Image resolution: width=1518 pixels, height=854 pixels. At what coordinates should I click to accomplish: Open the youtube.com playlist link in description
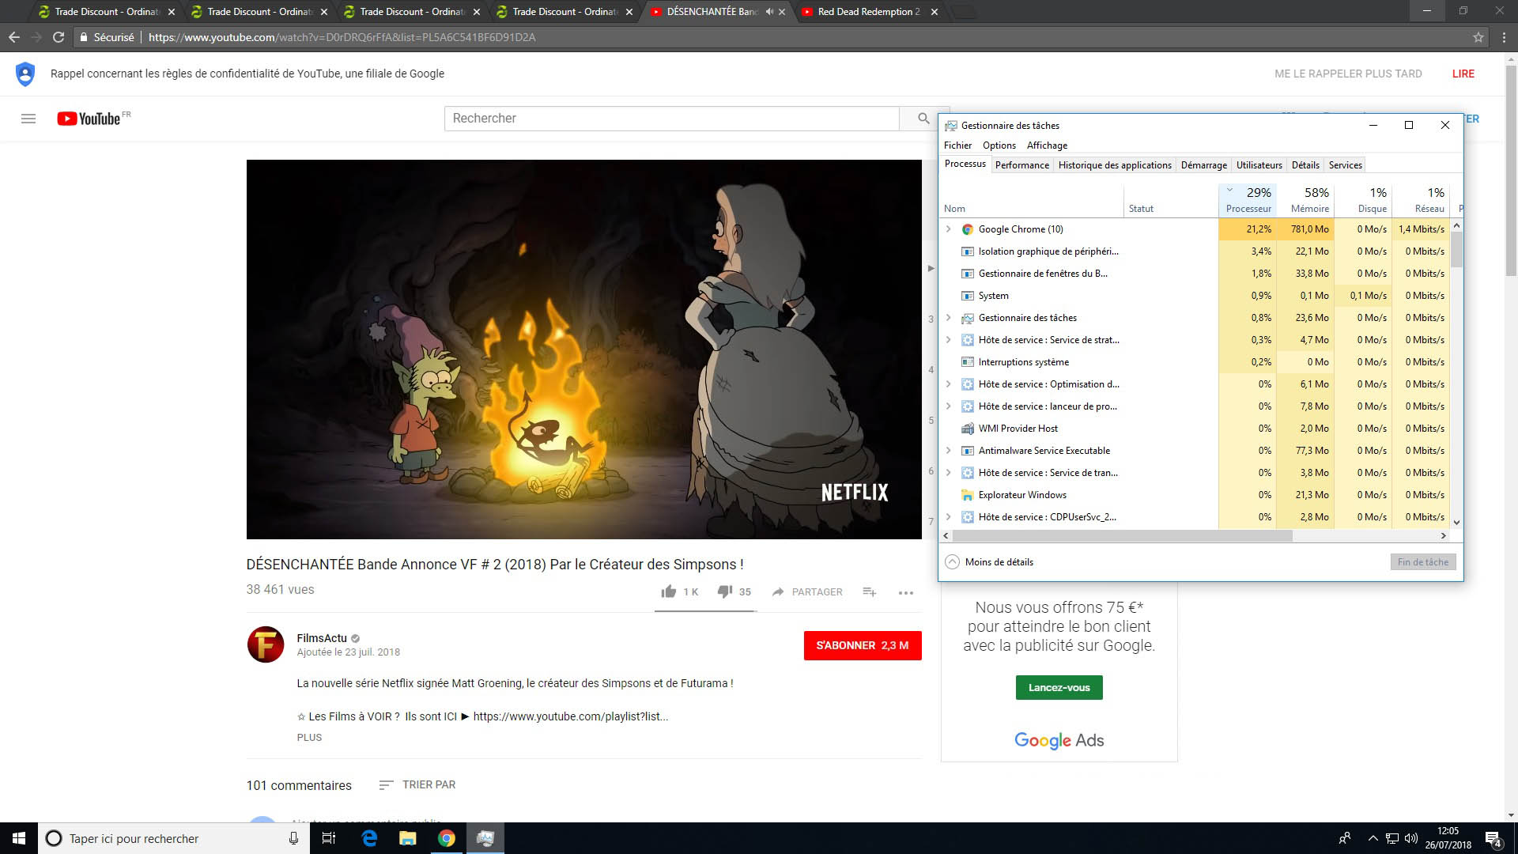click(x=570, y=716)
